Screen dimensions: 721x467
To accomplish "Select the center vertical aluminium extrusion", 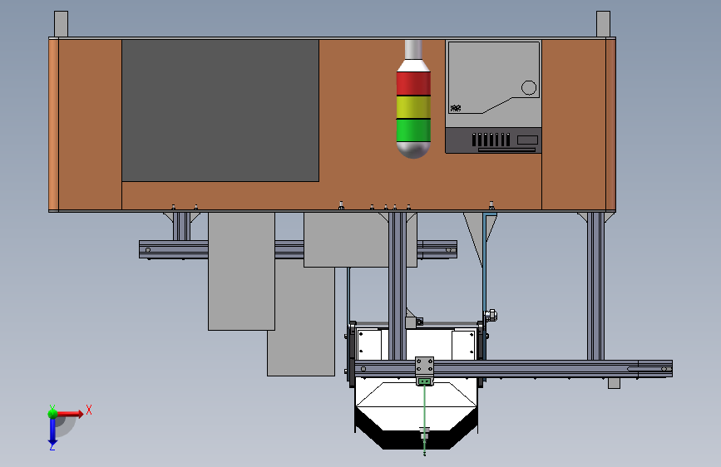I will [398, 286].
